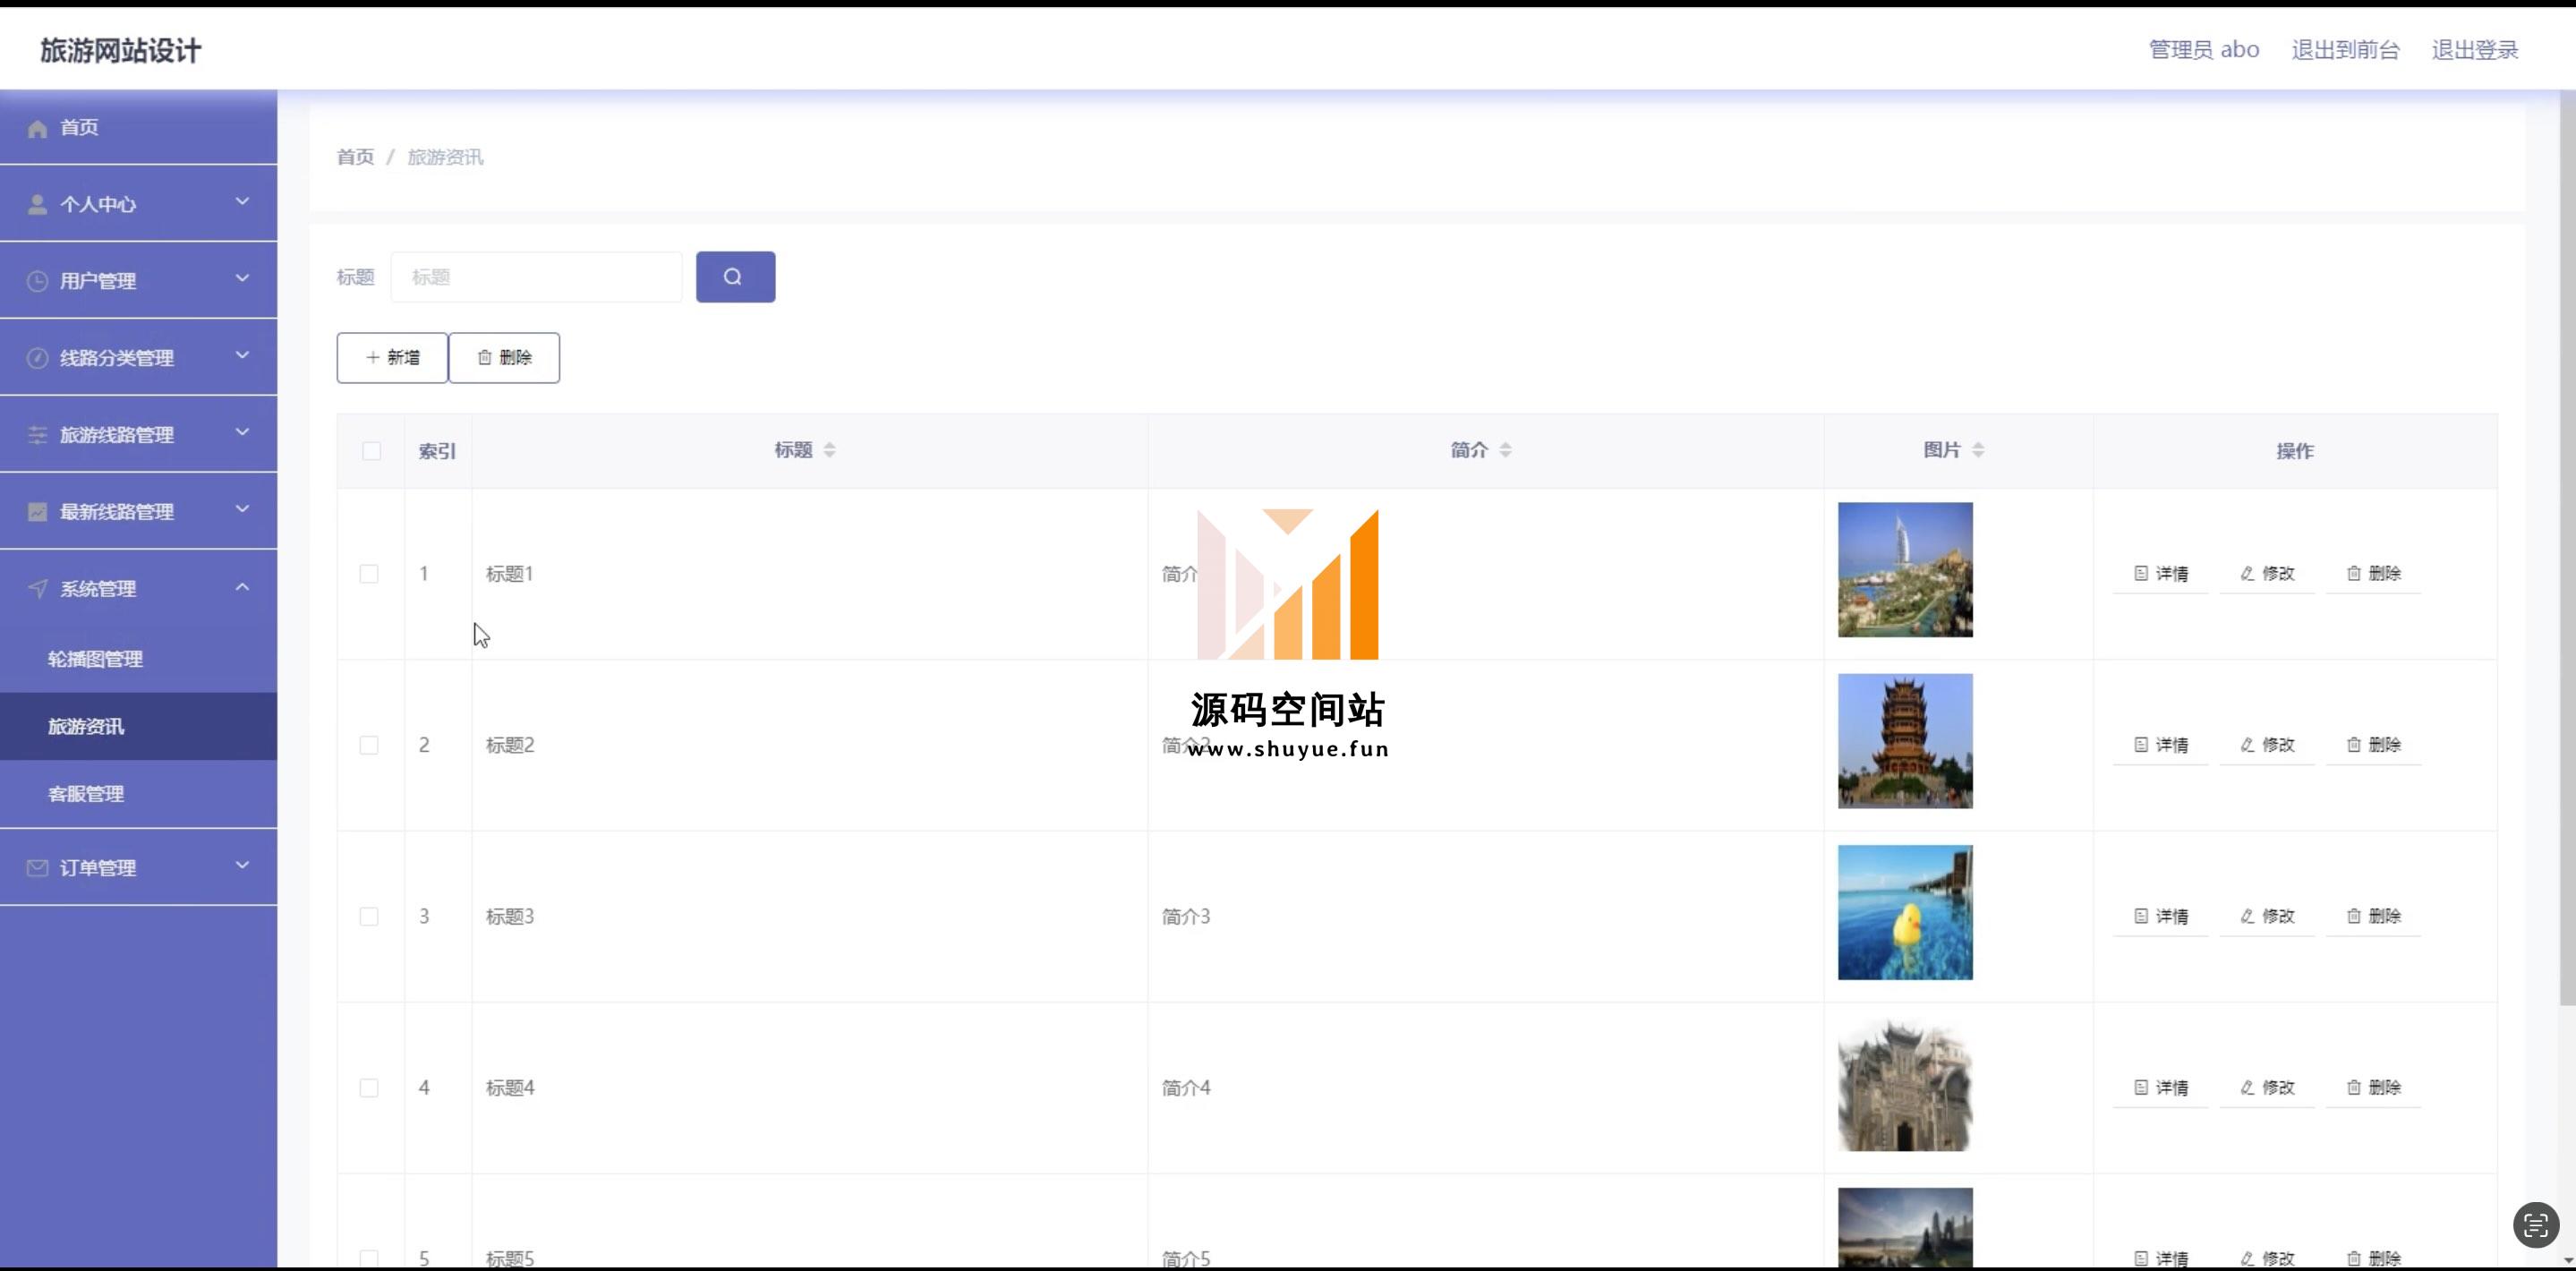Edit row 标题3 with 修改
Viewport: 2576px width, 1271px height.
2267,916
